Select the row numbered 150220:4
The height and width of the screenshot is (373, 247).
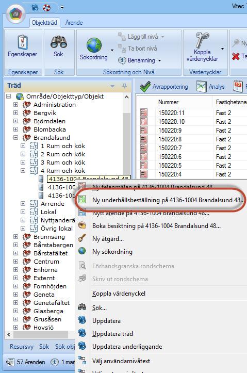(x=170, y=174)
